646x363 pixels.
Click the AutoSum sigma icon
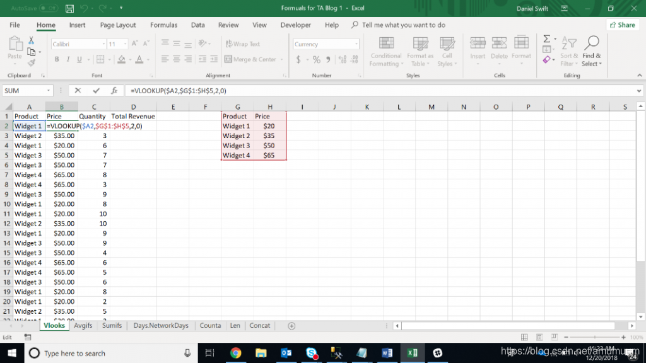point(546,39)
